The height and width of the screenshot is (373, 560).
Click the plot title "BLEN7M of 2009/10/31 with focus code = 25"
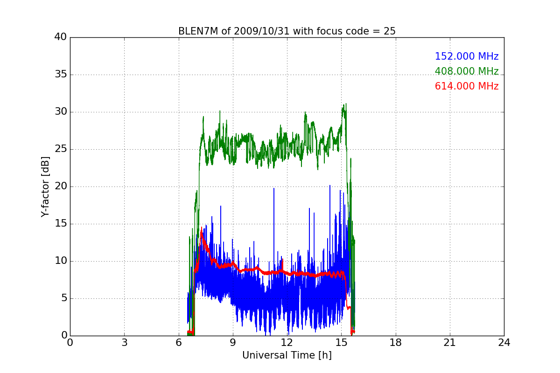tap(287, 31)
